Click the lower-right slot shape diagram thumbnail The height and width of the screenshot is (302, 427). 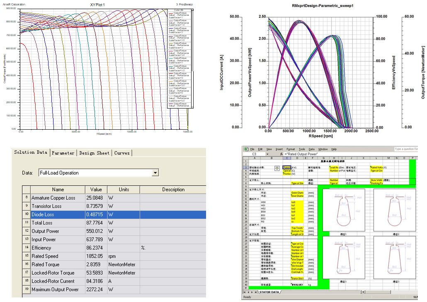pyautogui.click(x=395, y=257)
